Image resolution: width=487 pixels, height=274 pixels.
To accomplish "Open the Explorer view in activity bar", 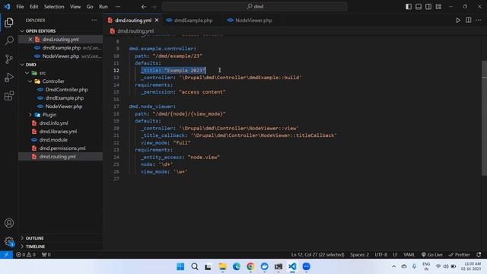I will pyautogui.click(x=9, y=22).
